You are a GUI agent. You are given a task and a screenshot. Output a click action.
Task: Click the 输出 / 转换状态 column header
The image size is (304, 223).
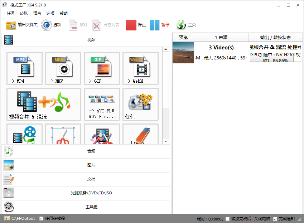[x=275, y=37]
